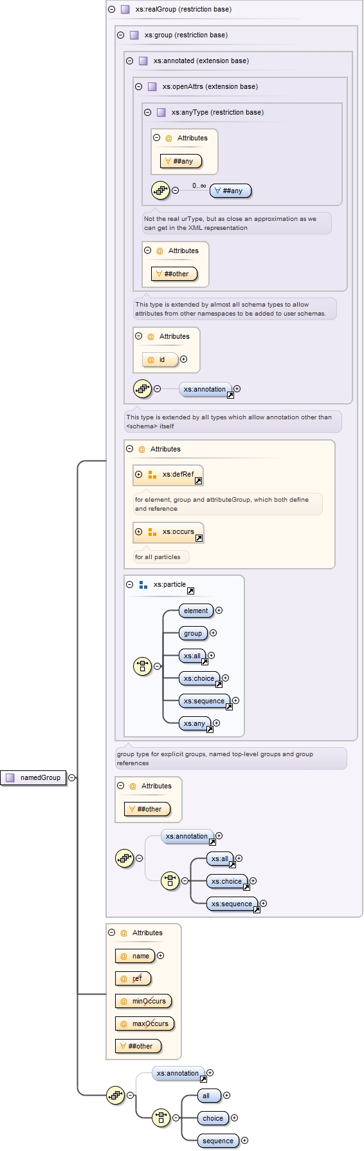Expand the element node in xs:particle
Viewport: 364px width, 1151px height.
point(219,611)
